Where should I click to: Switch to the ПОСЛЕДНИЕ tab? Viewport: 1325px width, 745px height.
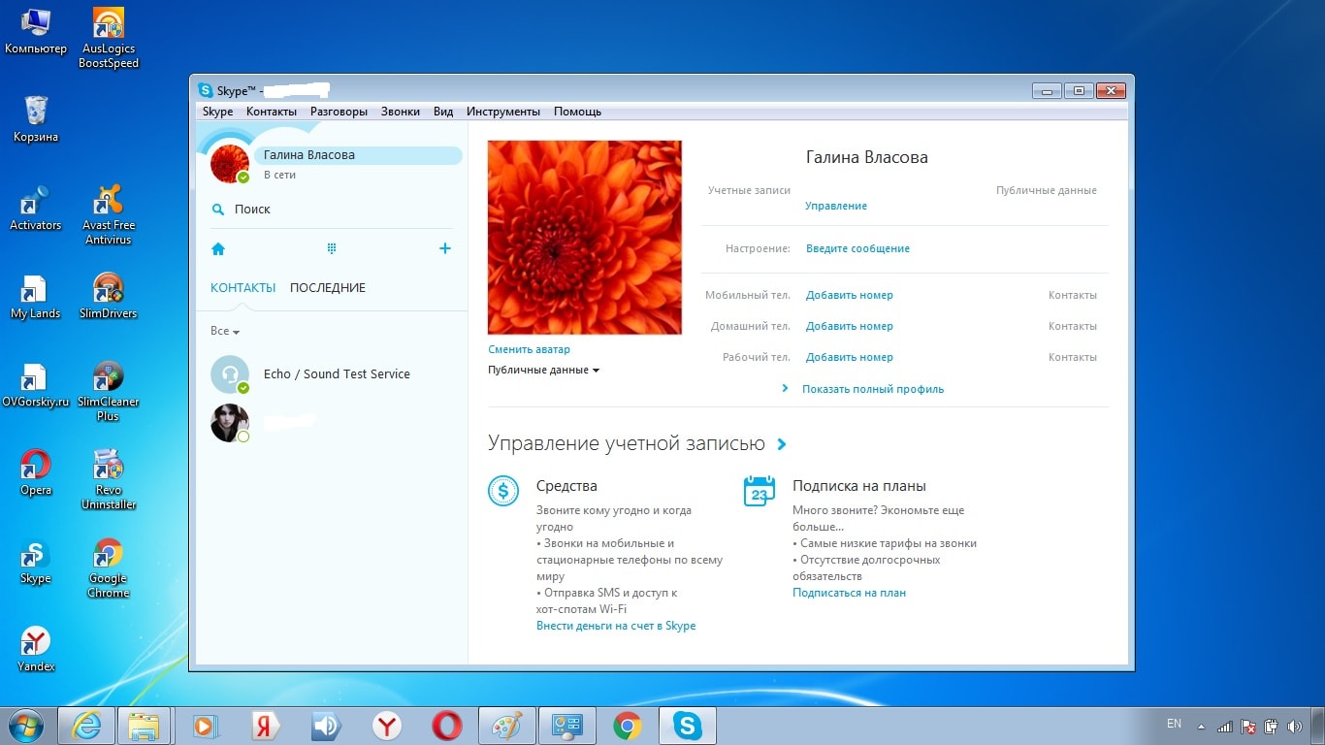click(x=328, y=288)
